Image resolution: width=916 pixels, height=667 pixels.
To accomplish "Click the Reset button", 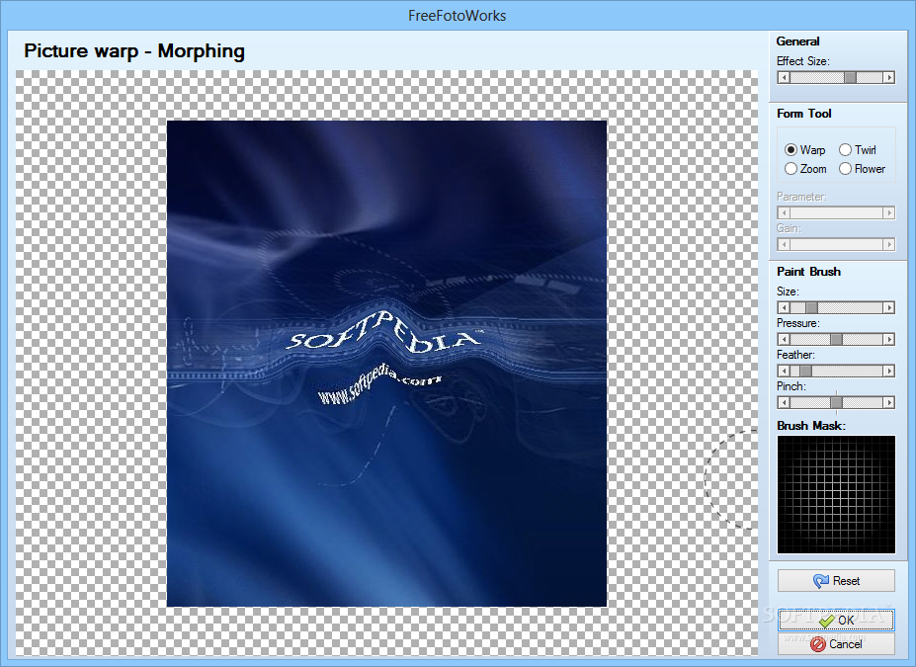I will pyautogui.click(x=836, y=581).
